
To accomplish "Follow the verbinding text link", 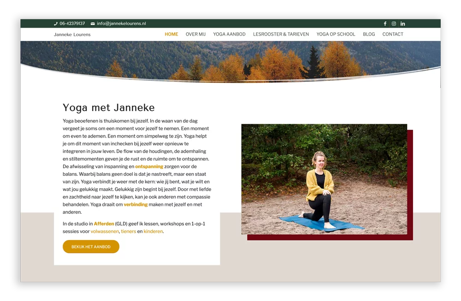I will tap(136, 205).
